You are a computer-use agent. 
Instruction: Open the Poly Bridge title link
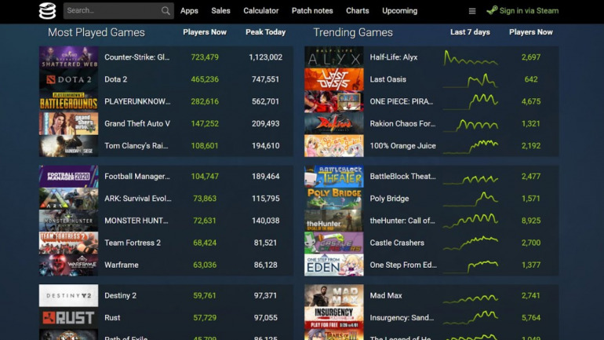(x=389, y=199)
